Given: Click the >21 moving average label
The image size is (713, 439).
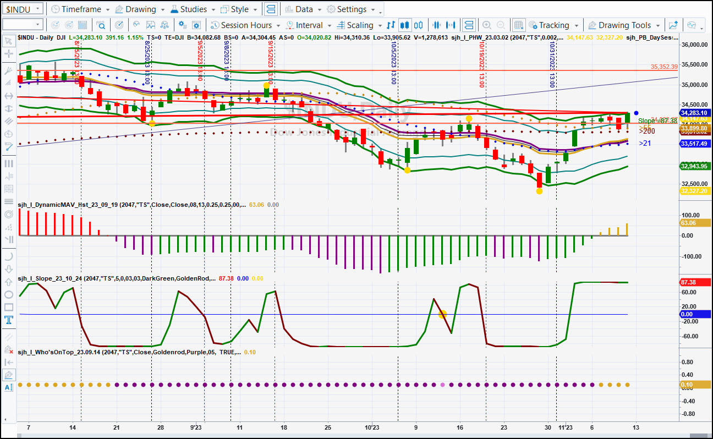Looking at the screenshot, I should click(x=645, y=143).
